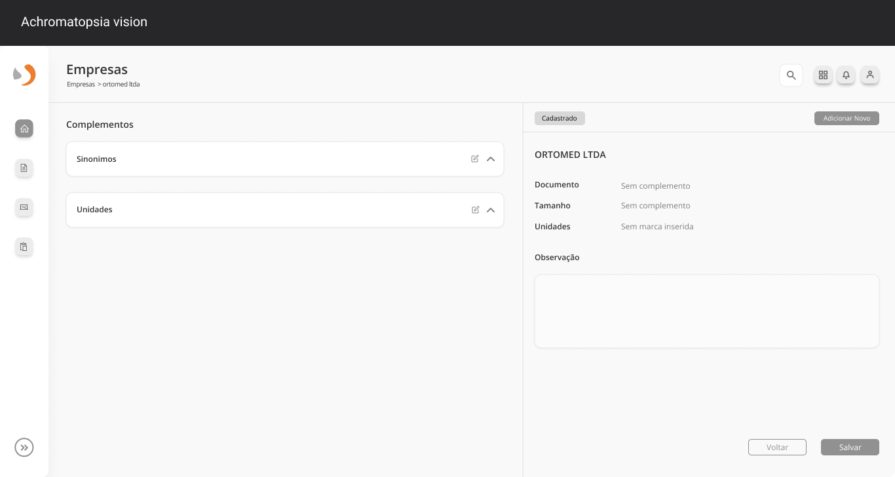Open the mail envelope icon in sidebar

pos(24,207)
